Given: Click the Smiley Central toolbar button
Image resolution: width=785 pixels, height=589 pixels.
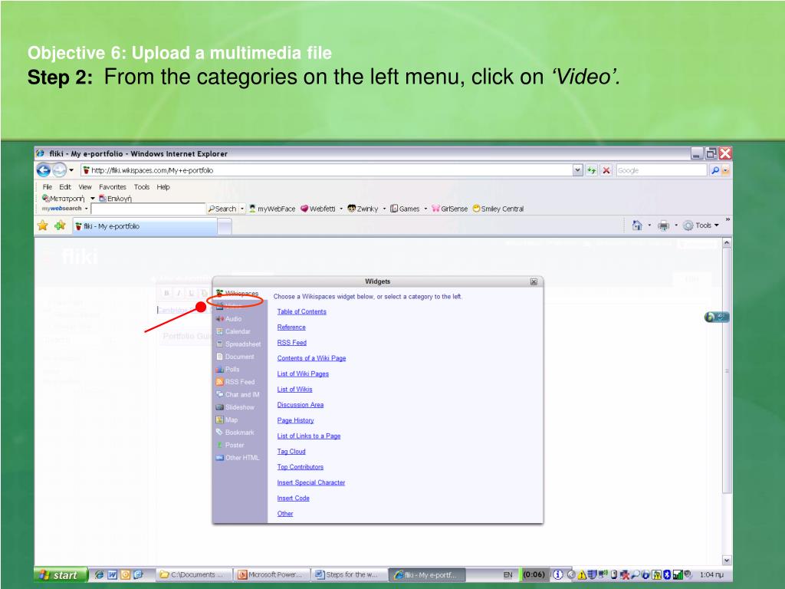Looking at the screenshot, I should [498, 209].
